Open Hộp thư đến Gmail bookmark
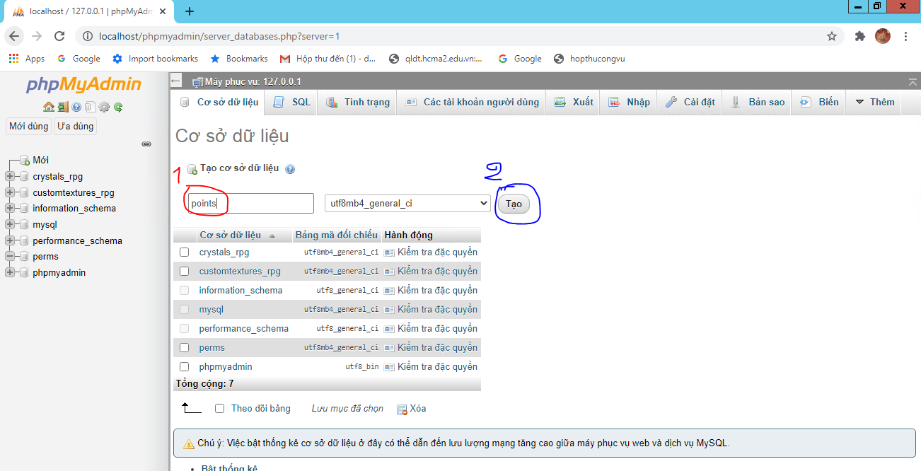Viewport: 921px width, 471px height. 328,59
